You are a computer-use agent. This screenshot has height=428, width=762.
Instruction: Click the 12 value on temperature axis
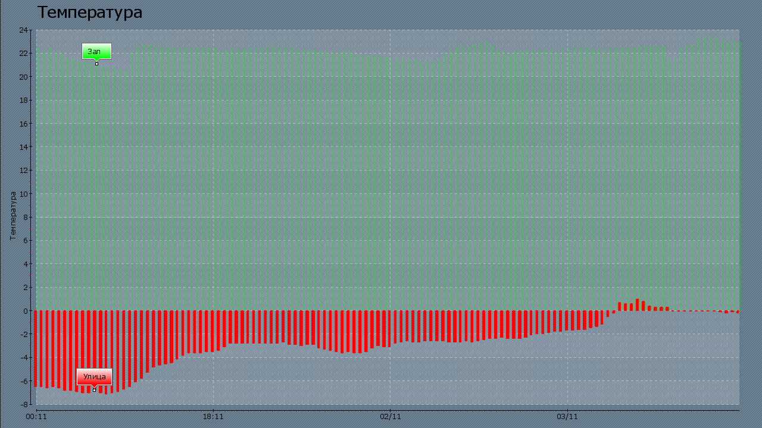24,170
